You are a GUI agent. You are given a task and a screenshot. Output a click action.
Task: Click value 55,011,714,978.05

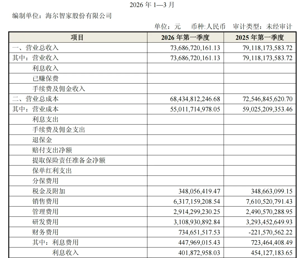tap(195, 109)
